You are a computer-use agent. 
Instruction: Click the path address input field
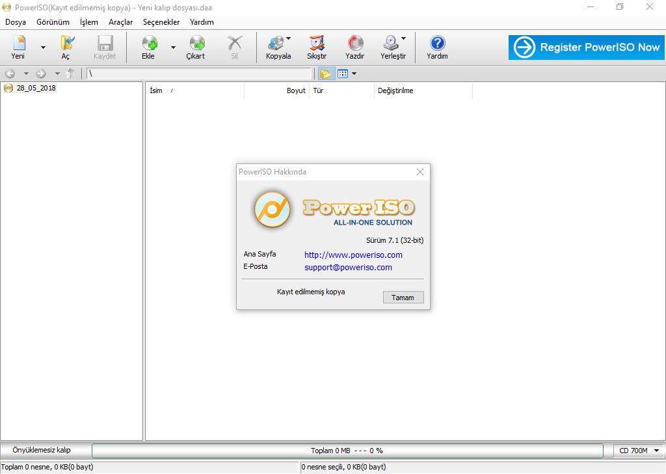click(200, 74)
